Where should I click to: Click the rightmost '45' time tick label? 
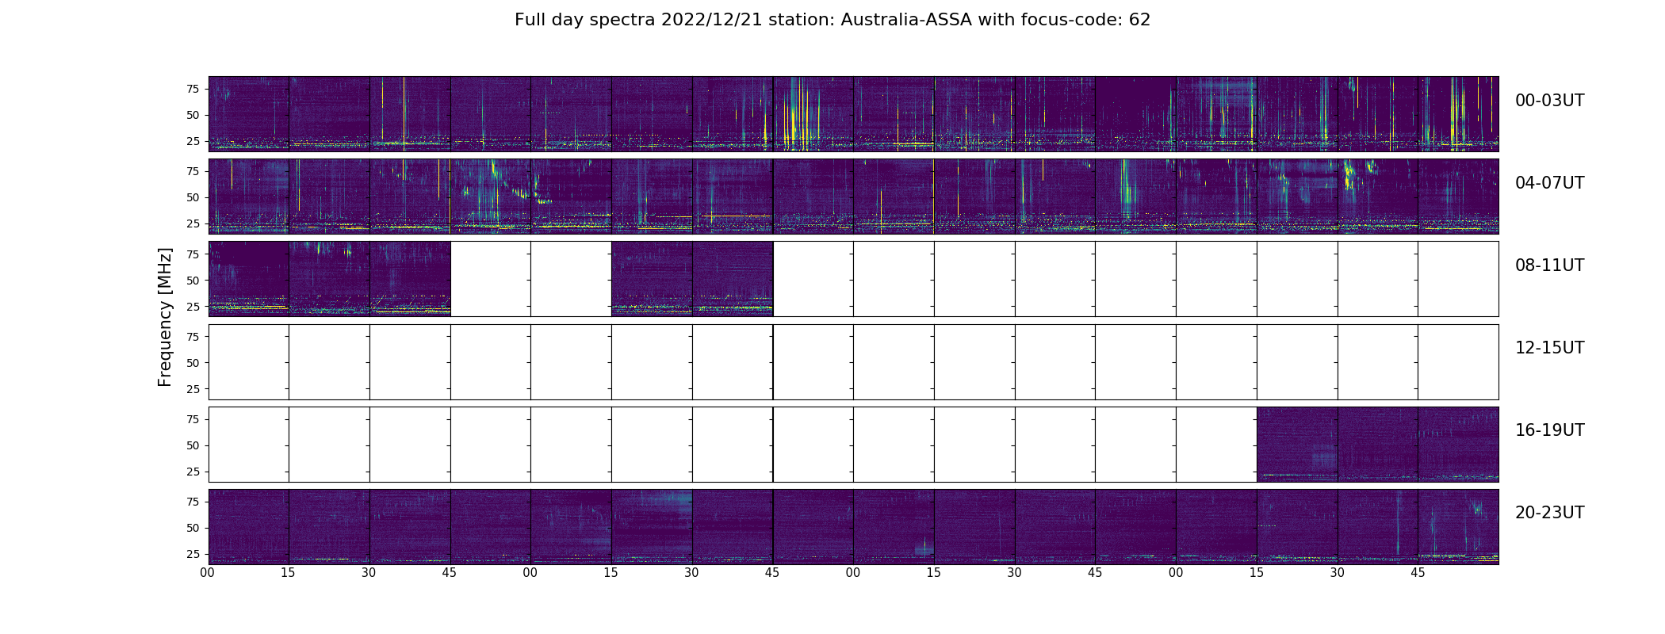click(1418, 573)
